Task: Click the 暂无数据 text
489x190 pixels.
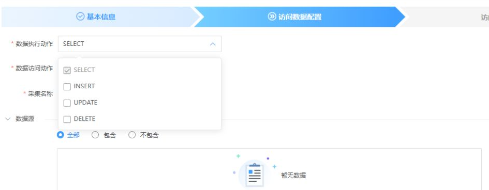Action: click(x=293, y=176)
